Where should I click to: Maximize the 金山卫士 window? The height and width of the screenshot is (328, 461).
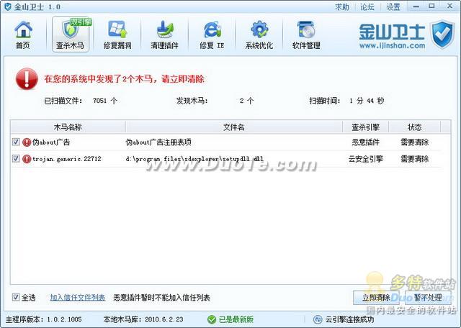click(431, 6)
